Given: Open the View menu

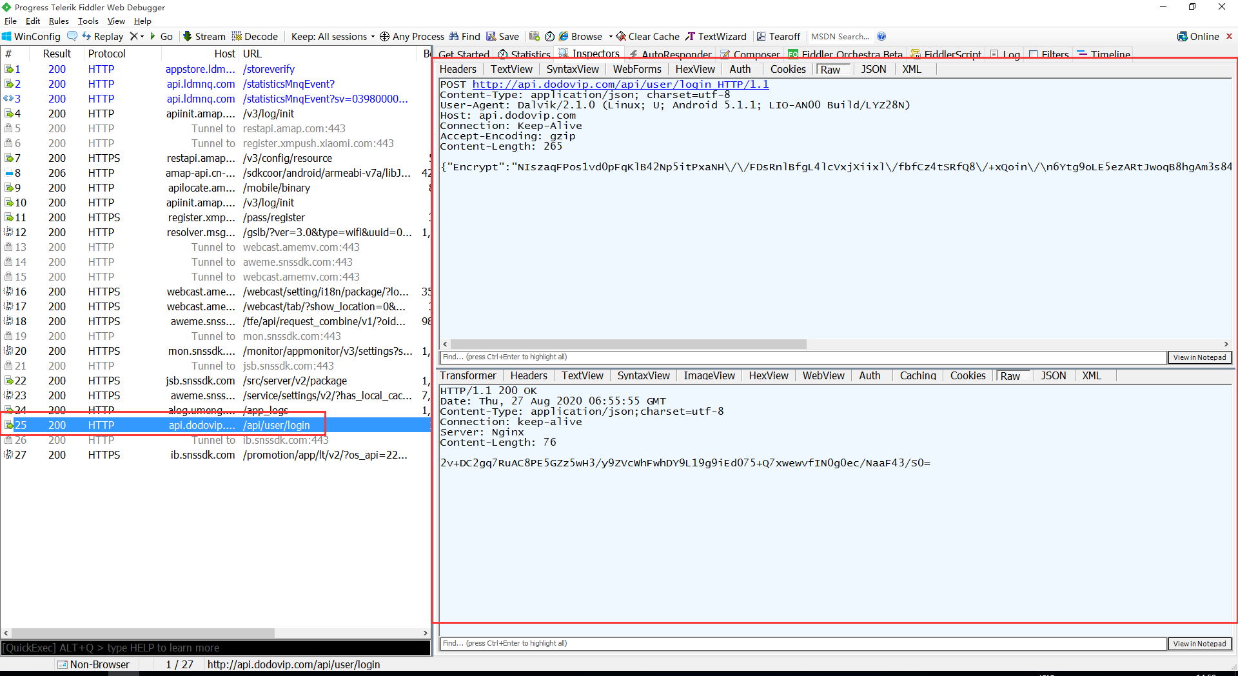Looking at the screenshot, I should (x=116, y=21).
